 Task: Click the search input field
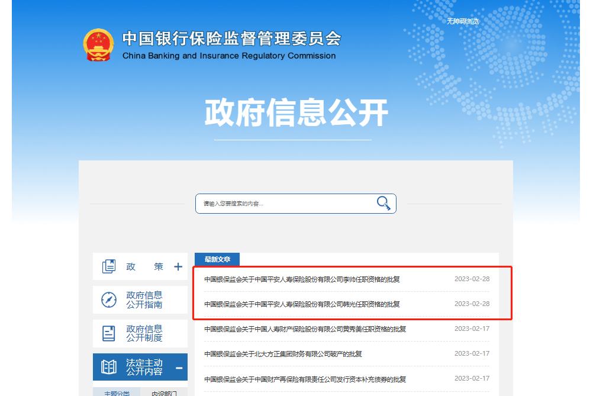(x=284, y=204)
